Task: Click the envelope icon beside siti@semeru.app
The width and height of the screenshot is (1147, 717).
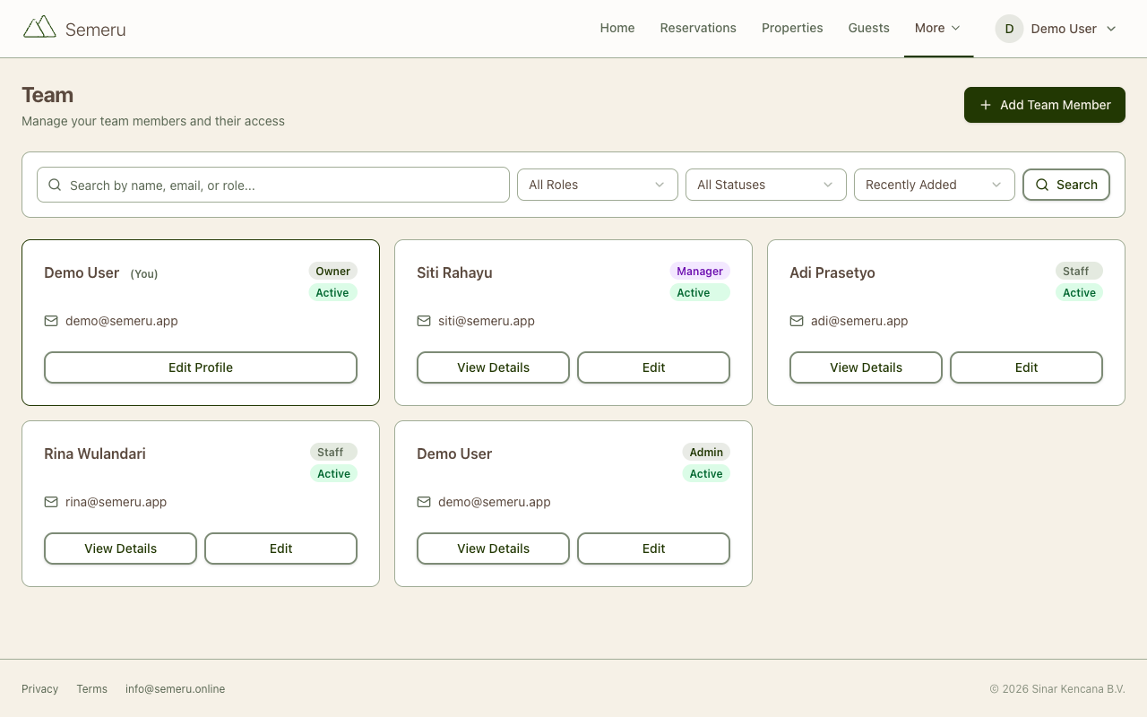Action: click(x=424, y=321)
